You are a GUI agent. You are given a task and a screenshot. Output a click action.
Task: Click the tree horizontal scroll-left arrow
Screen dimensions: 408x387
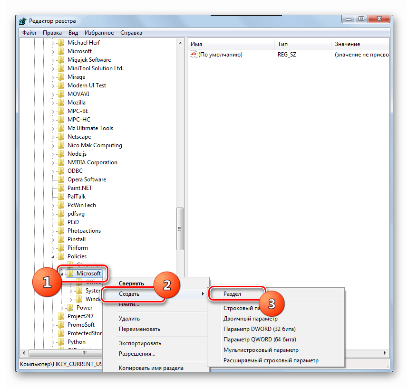click(x=24, y=353)
